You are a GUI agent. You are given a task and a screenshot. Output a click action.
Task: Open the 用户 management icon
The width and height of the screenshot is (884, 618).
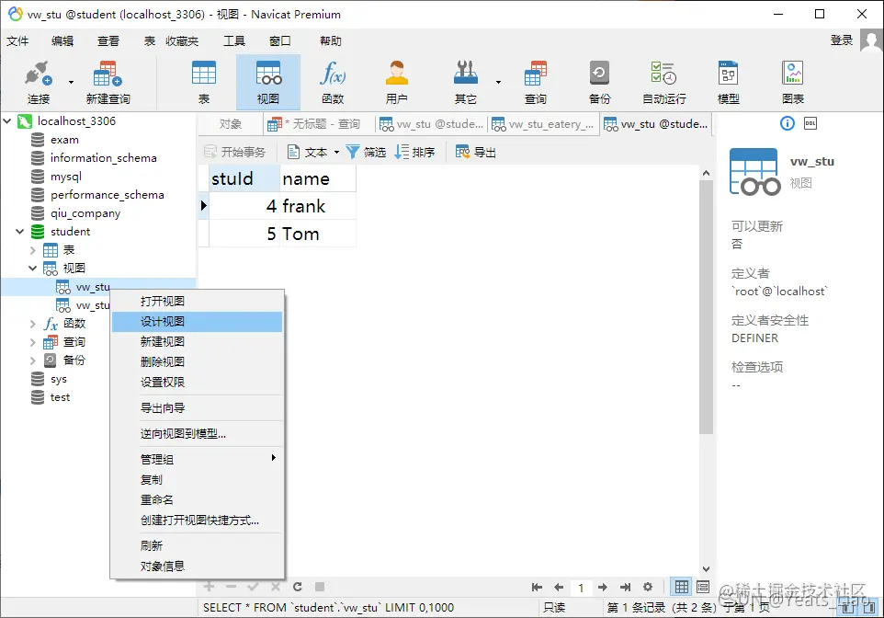(396, 81)
